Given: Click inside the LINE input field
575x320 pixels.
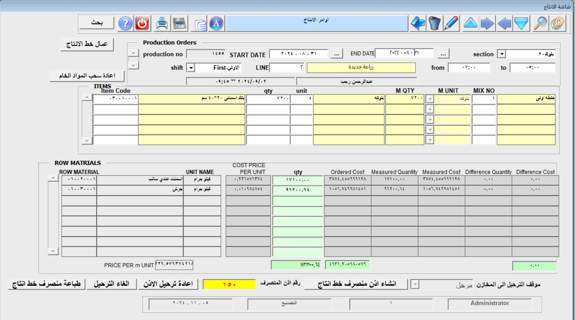Looking at the screenshot, I should pos(287,67).
